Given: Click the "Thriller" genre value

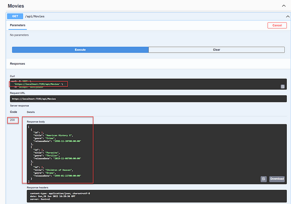Looking at the screenshot, I should click(52, 155).
